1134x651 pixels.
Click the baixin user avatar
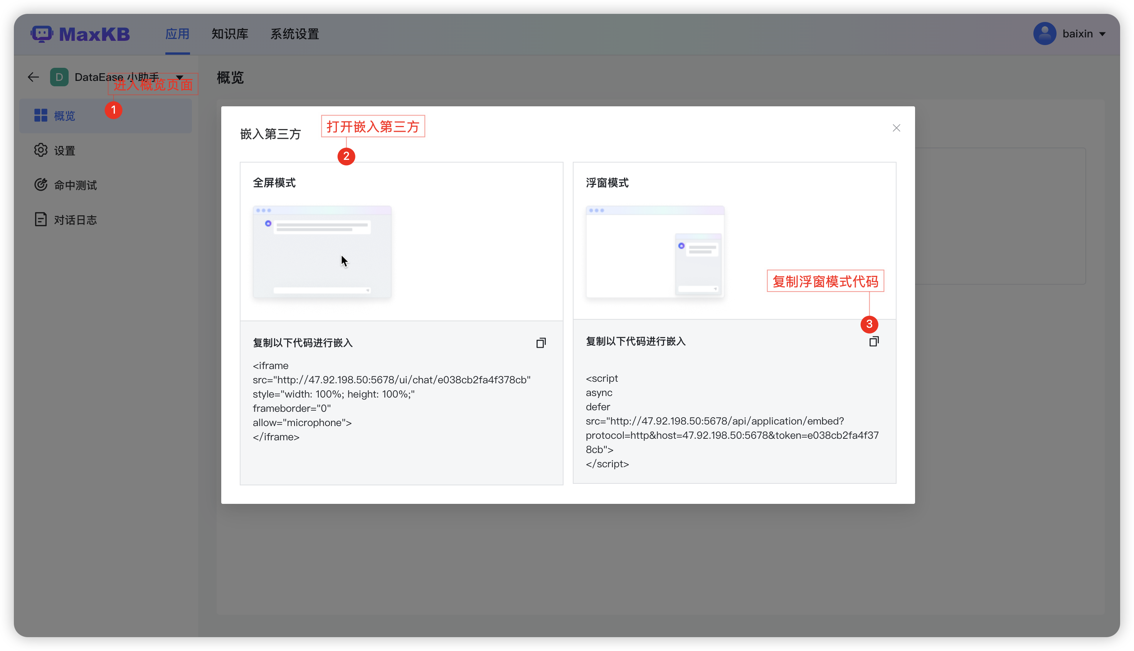click(x=1045, y=34)
